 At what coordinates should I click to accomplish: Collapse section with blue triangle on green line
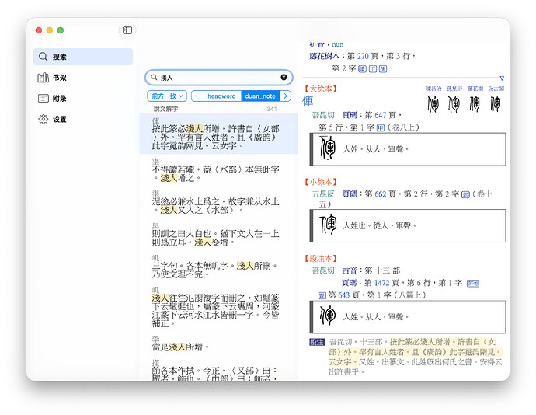pos(502,78)
